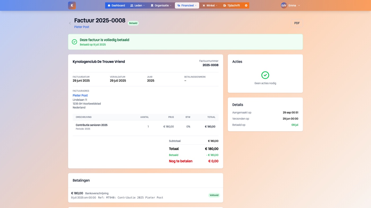The width and height of the screenshot is (371, 208).
Task: Click 'Deze factuur is volledig betaald' message
Action: 104,40
